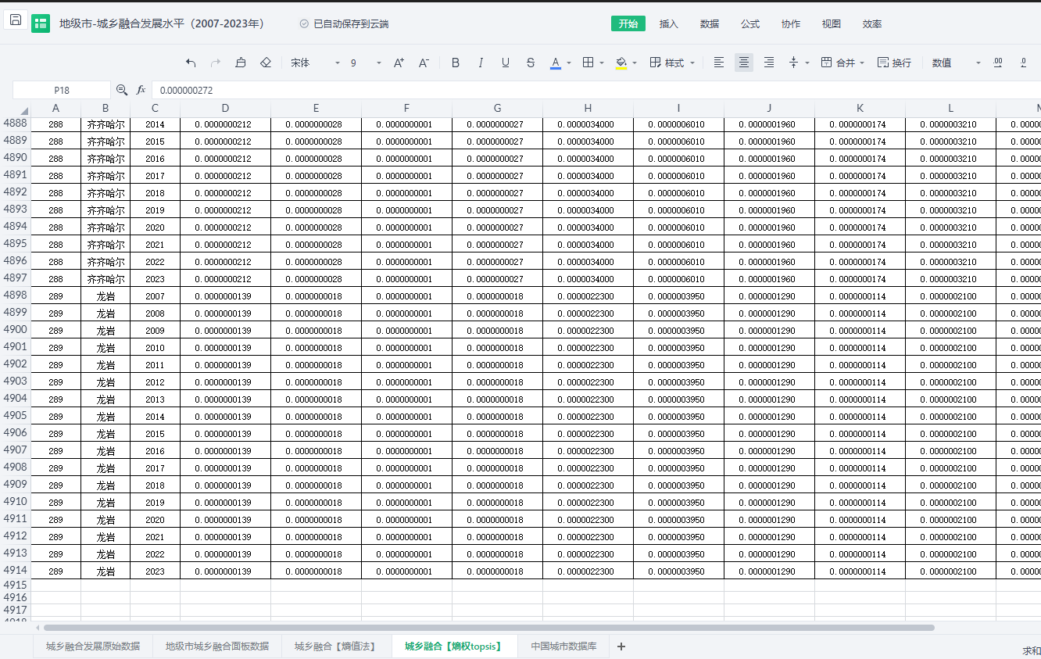Toggle center alignment
Screen dimensions: 1041x659
[x=744, y=63]
